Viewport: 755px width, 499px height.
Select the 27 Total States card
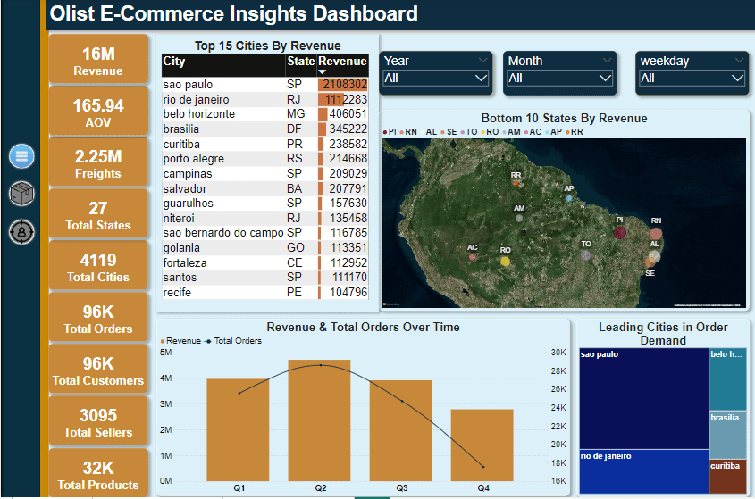coord(98,214)
